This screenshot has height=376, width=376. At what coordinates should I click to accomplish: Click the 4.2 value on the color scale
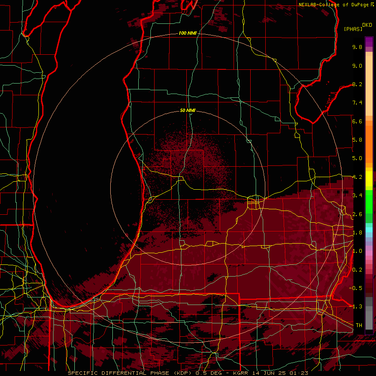(357, 177)
